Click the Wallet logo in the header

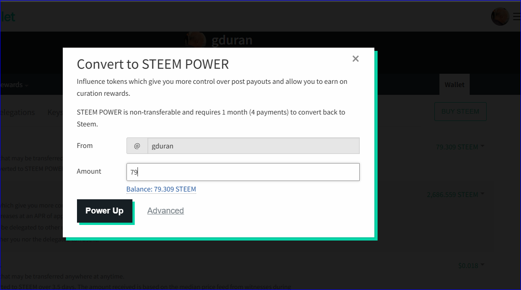click(8, 16)
